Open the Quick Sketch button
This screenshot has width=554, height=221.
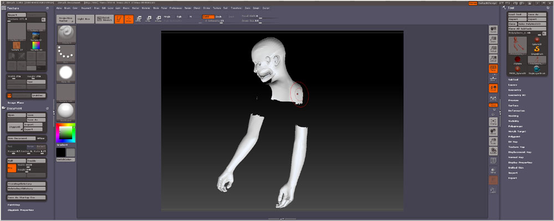(104, 19)
